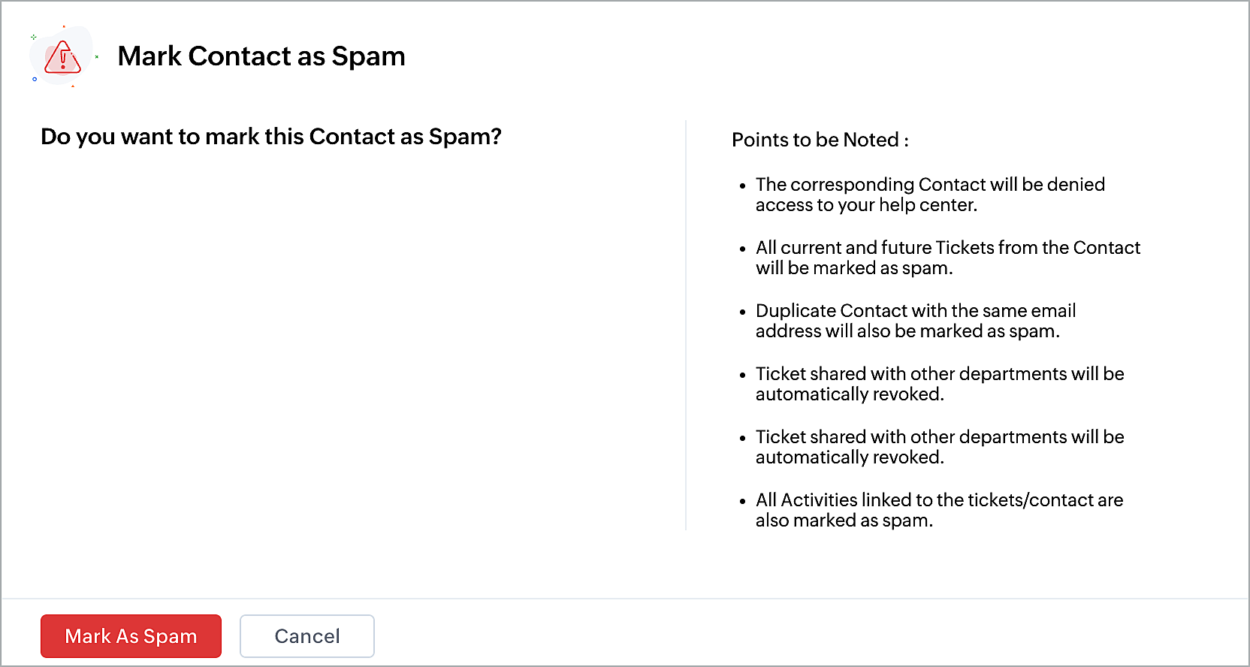Image resolution: width=1250 pixels, height=667 pixels.
Task: Click the Duplicate Contact same email note
Action: [916, 321]
